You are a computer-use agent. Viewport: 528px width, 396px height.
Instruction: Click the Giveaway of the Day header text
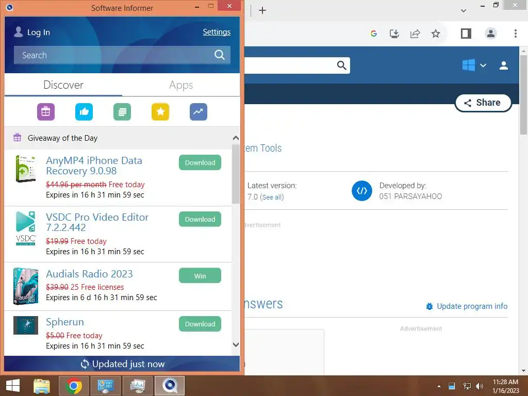tap(62, 138)
